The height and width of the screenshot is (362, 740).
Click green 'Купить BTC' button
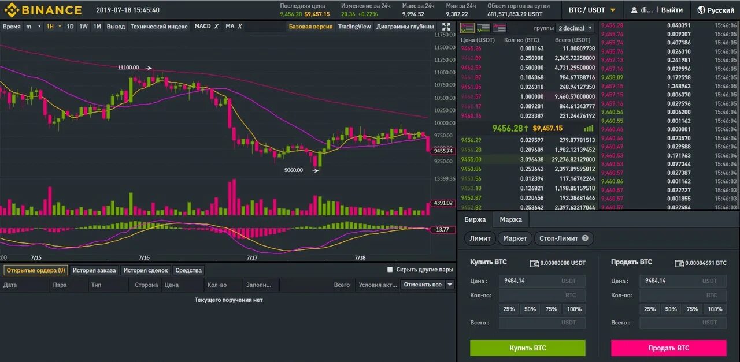coord(528,348)
